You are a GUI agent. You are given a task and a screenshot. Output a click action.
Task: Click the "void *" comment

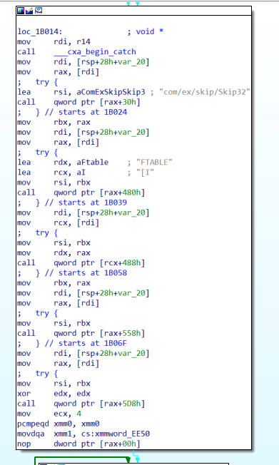pyautogui.click(x=150, y=31)
